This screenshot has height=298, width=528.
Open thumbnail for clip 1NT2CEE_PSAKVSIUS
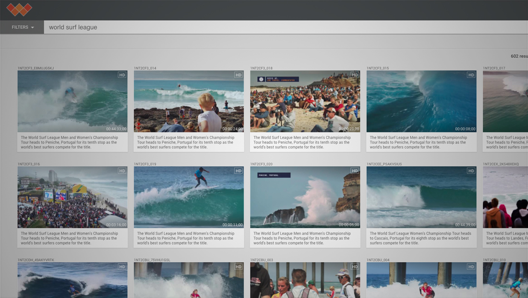[x=421, y=197]
